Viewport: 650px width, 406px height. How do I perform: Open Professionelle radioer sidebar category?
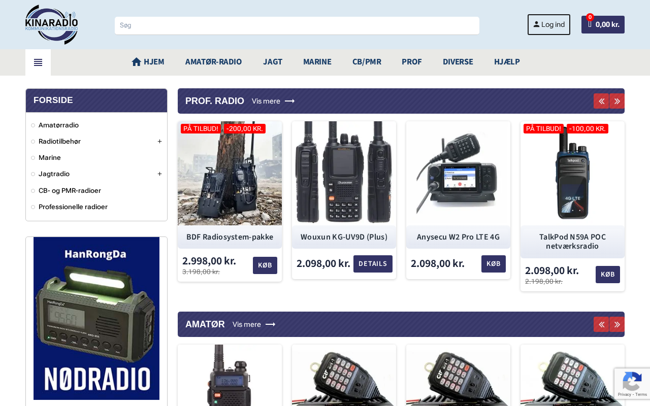click(73, 207)
